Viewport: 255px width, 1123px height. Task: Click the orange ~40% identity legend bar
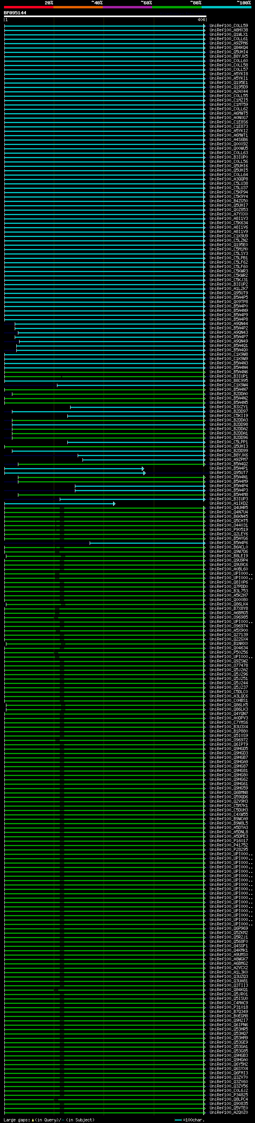tap(78, 7)
